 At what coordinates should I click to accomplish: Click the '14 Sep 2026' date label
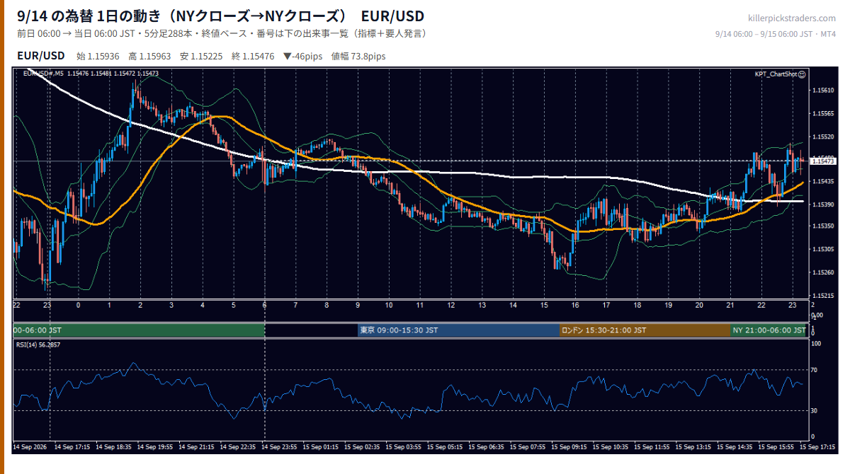[29, 447]
